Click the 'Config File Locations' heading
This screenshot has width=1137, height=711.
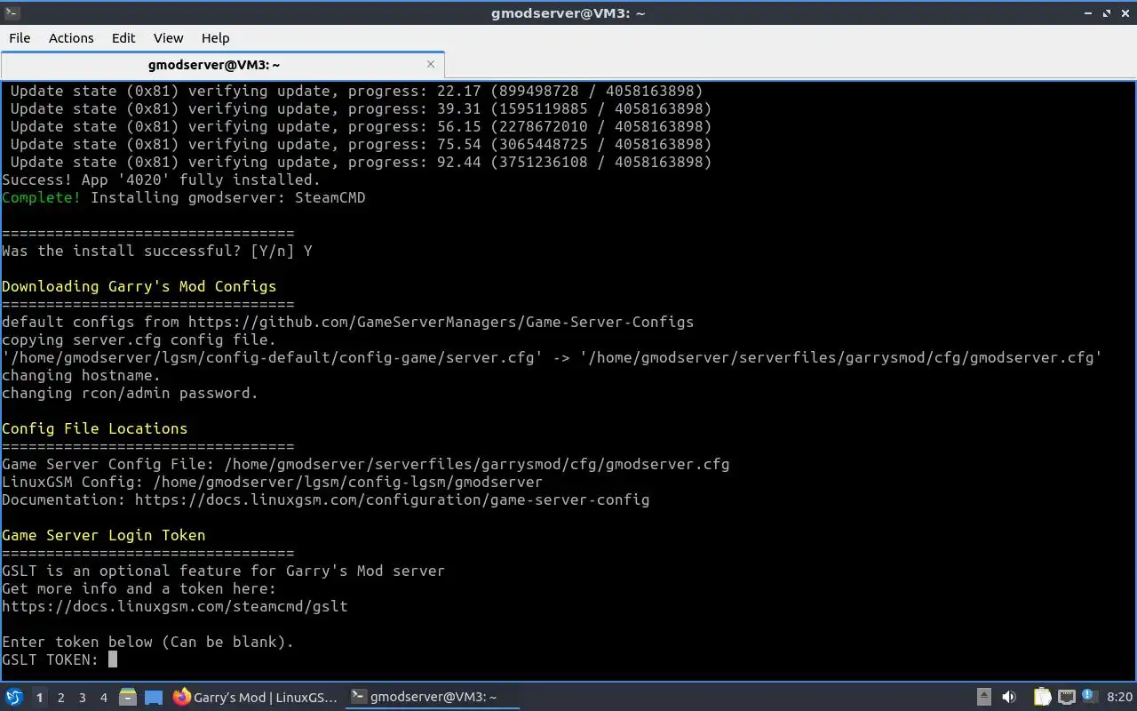coord(94,428)
